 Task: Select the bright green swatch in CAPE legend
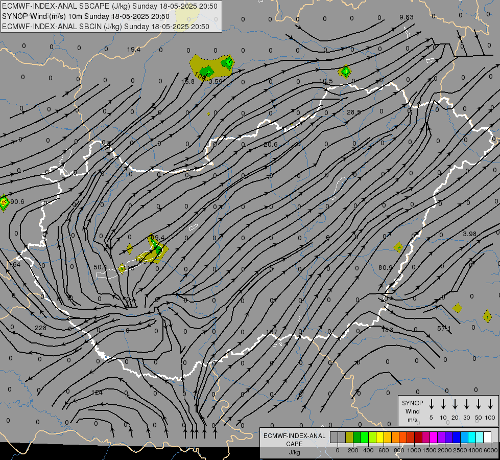[365, 437]
